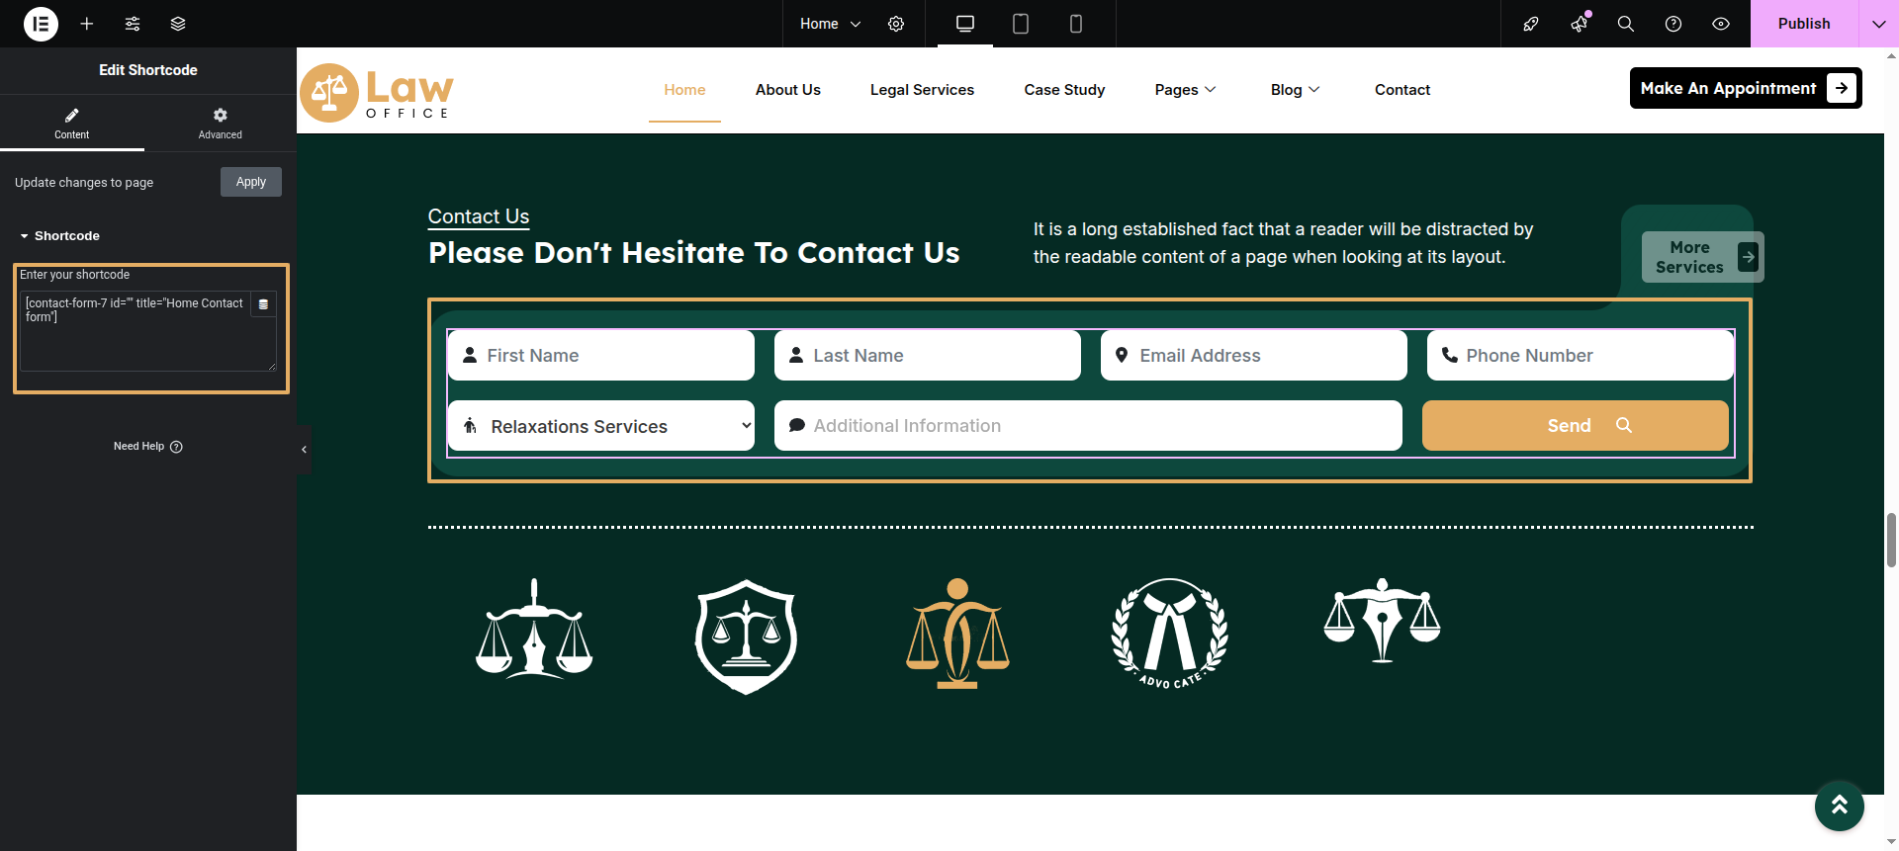The width and height of the screenshot is (1899, 851).
Task: Expand the Publish options arrow
Action: tap(1878, 24)
